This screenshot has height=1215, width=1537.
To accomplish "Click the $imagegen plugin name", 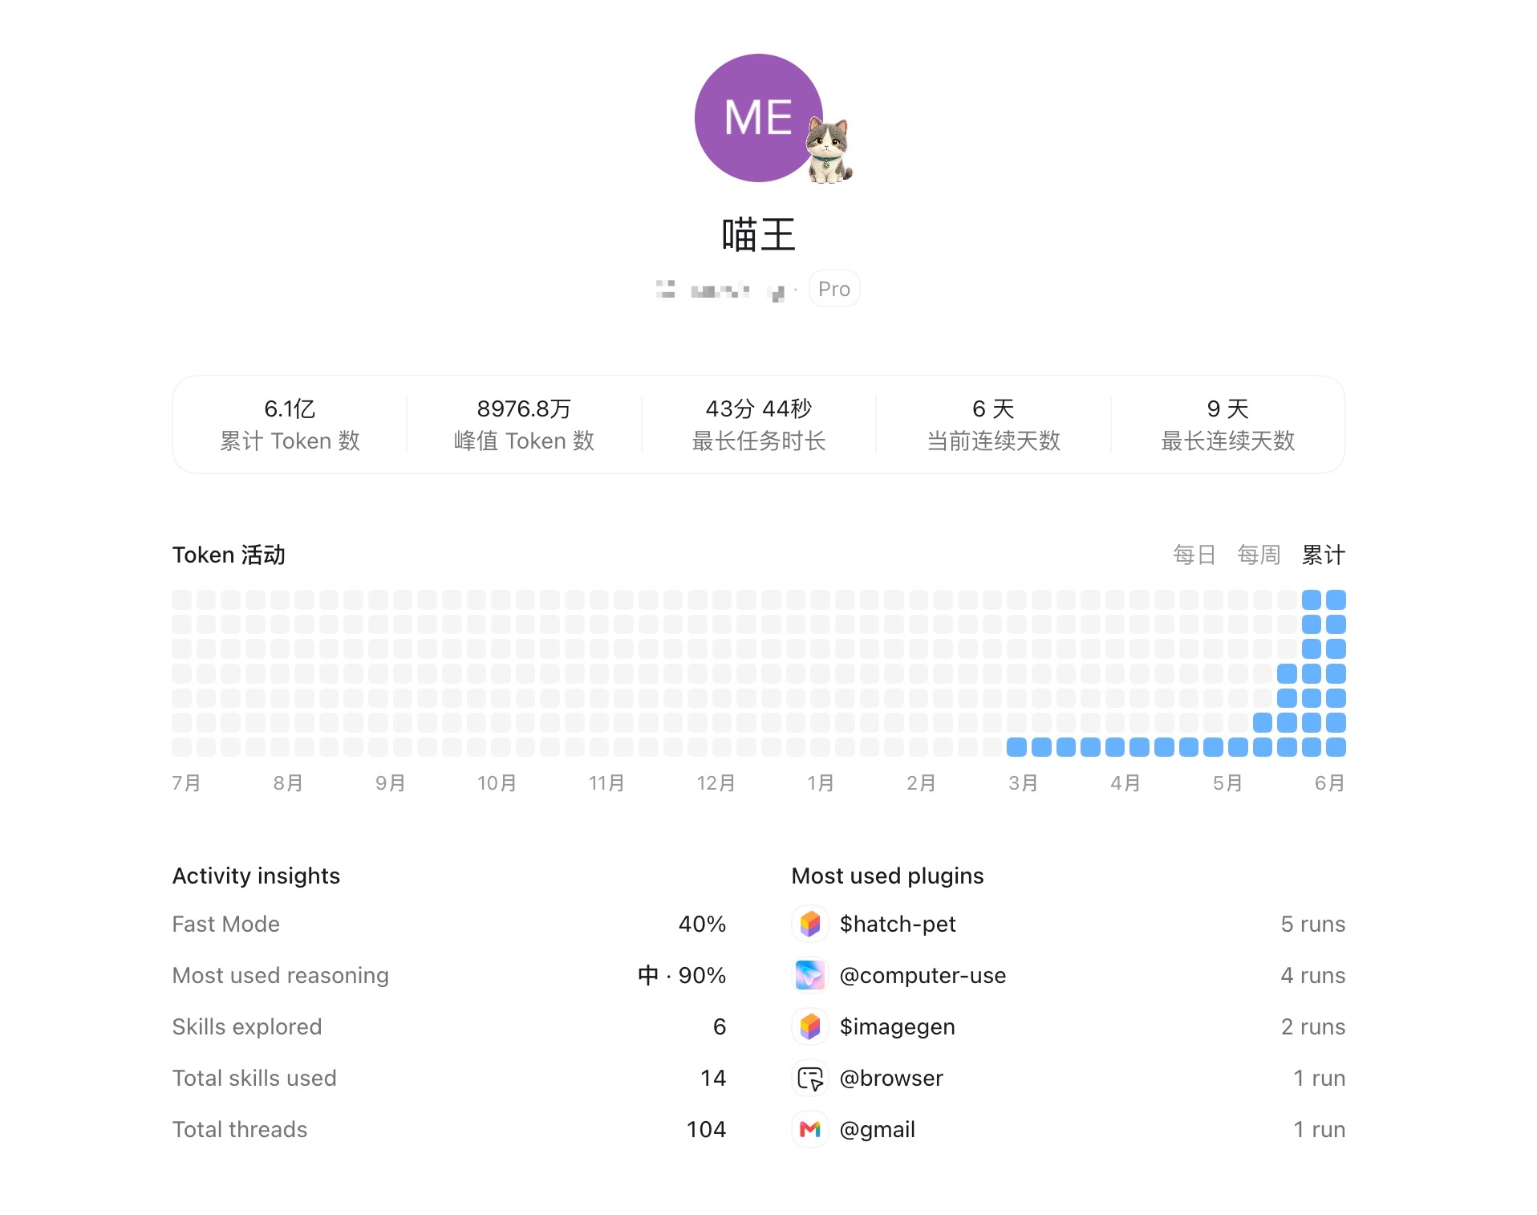I will 898,1026.
